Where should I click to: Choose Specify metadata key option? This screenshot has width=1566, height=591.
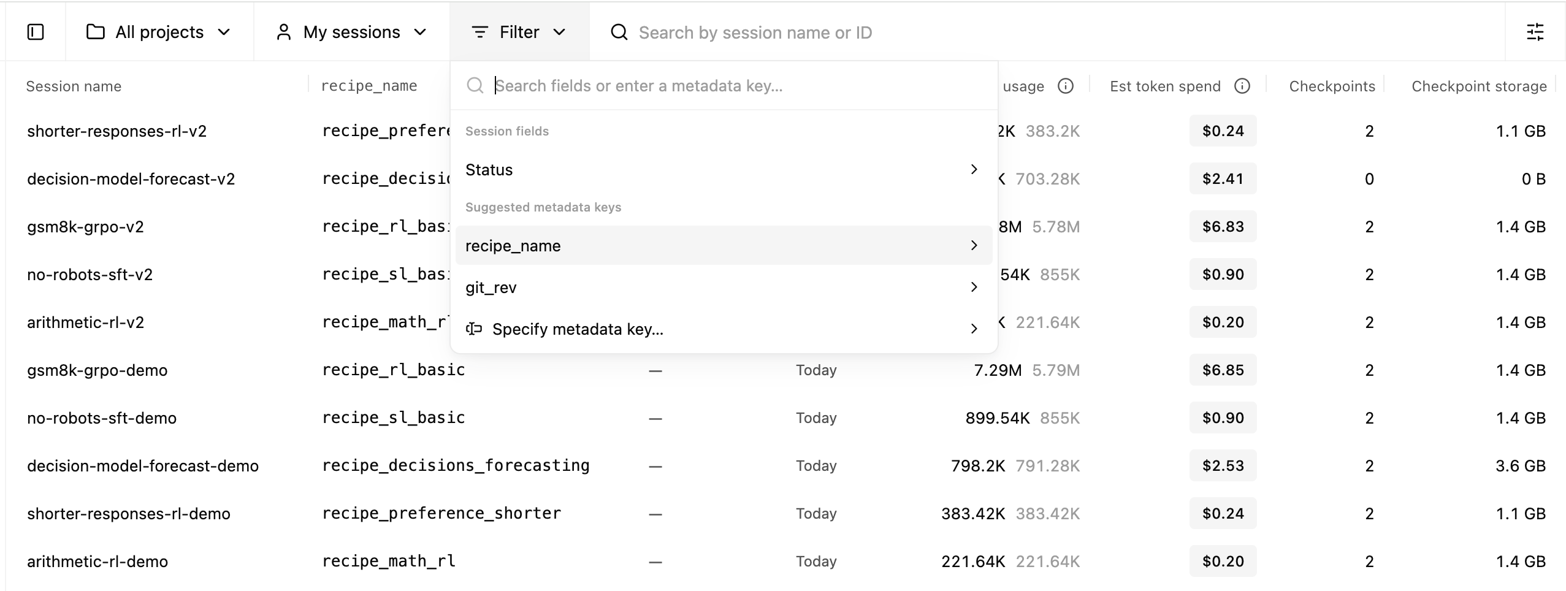(724, 329)
